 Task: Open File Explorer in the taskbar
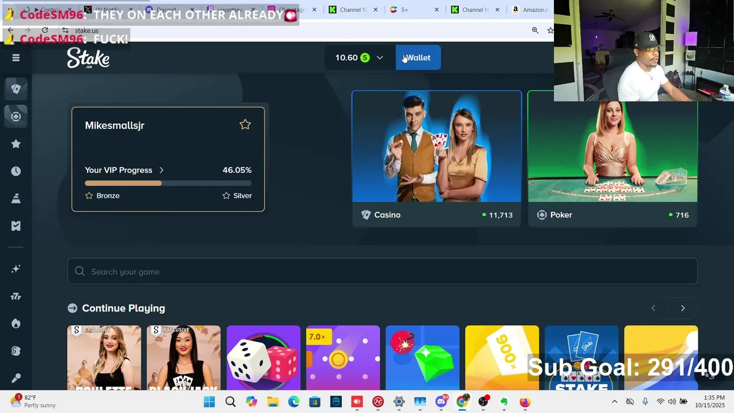click(272, 402)
